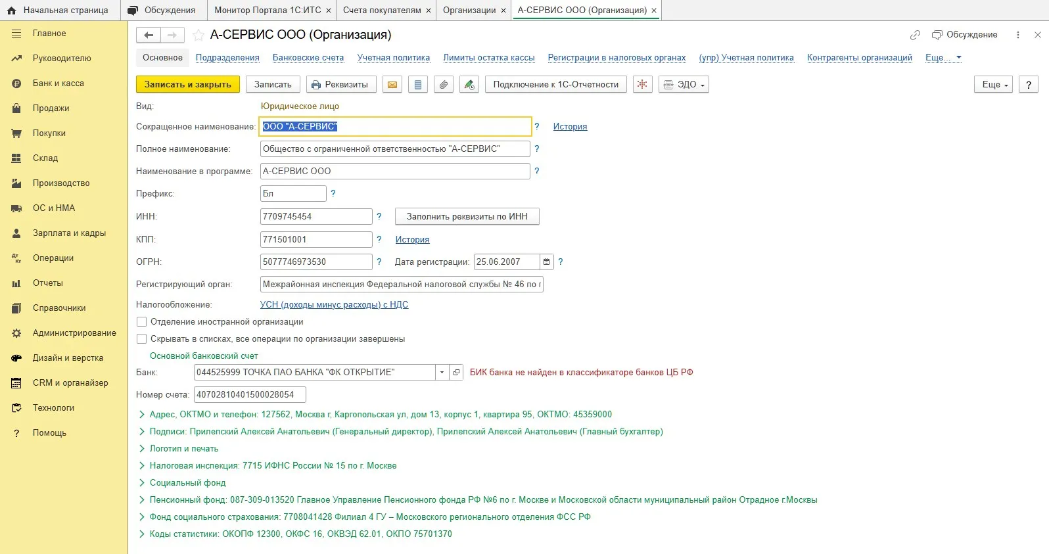This screenshot has height=554, width=1049.
Task: Open the bank field dropdown arrow
Action: [x=442, y=373]
